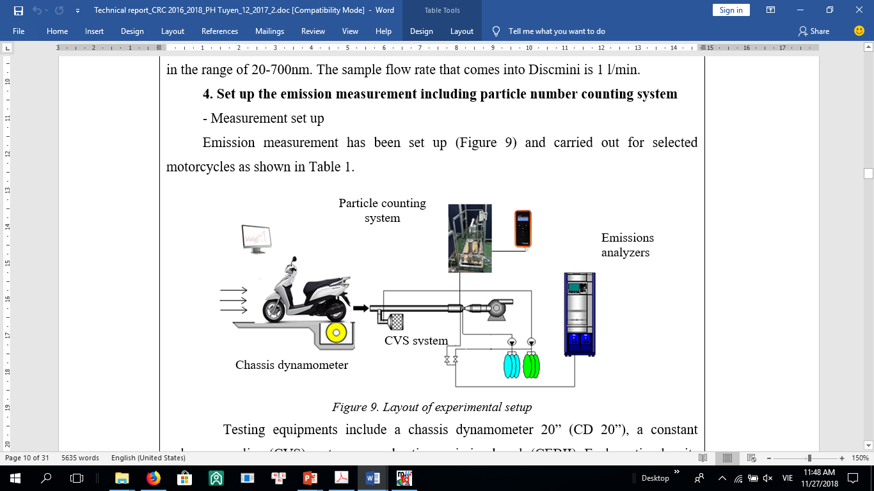The width and height of the screenshot is (874, 491).
Task: Show hidden system tray icons
Action: (x=722, y=478)
